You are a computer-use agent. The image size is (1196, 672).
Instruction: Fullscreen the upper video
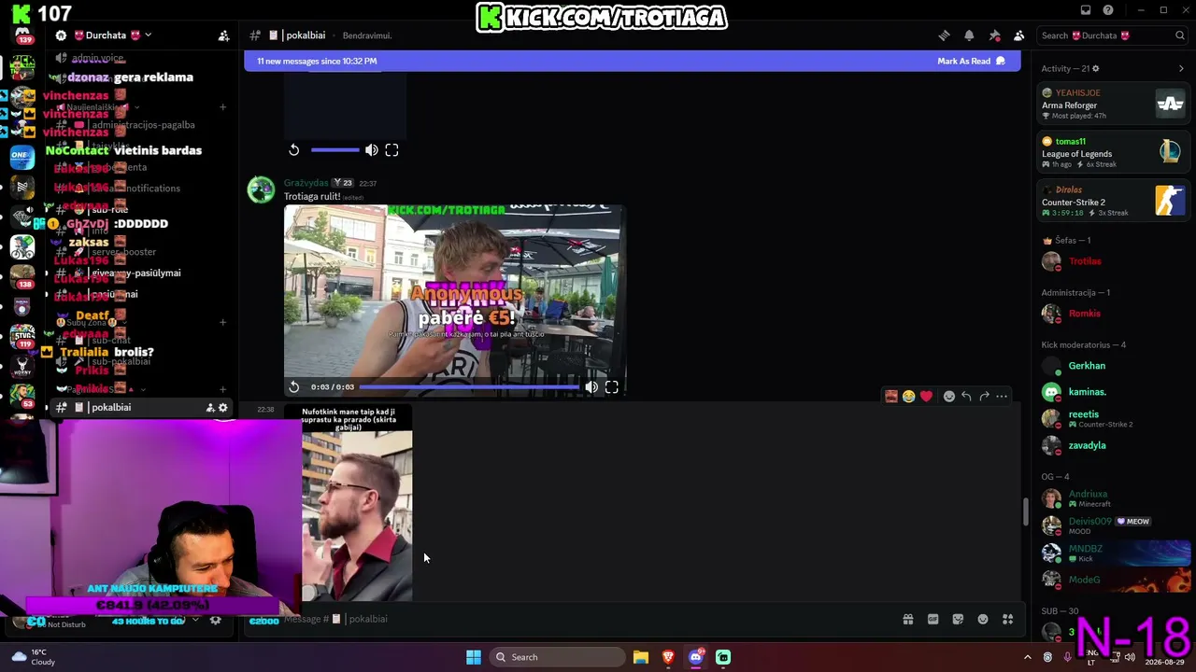(392, 150)
